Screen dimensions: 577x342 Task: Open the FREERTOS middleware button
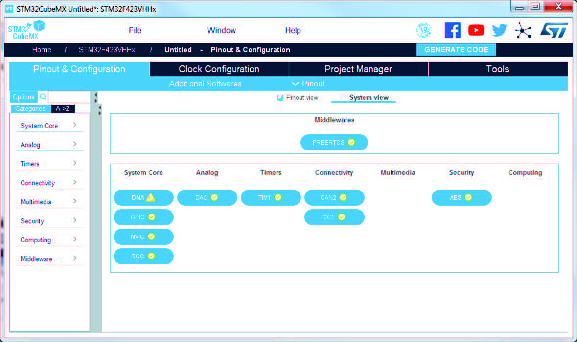[334, 142]
